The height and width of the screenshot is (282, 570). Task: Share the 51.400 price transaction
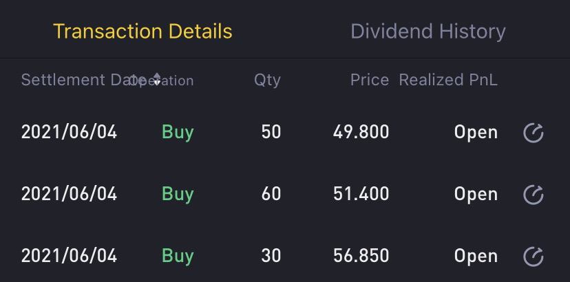(x=534, y=195)
